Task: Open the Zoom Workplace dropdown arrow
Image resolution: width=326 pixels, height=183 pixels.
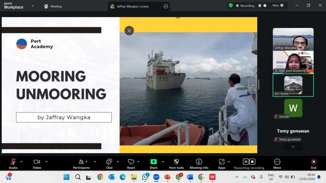Action: tap(33, 6)
